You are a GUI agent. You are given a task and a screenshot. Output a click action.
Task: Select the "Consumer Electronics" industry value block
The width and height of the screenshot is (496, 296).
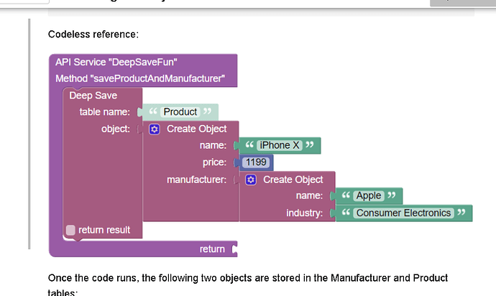(x=404, y=213)
